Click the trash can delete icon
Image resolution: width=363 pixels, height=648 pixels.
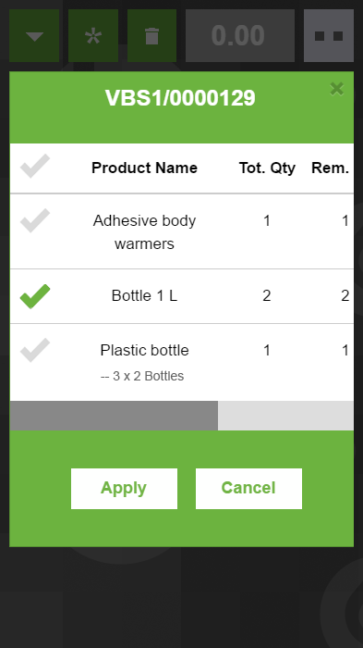[x=151, y=35]
